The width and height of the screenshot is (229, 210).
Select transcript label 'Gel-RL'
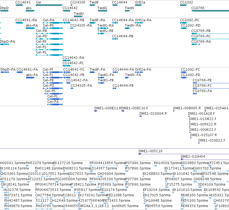[x=41, y=52]
